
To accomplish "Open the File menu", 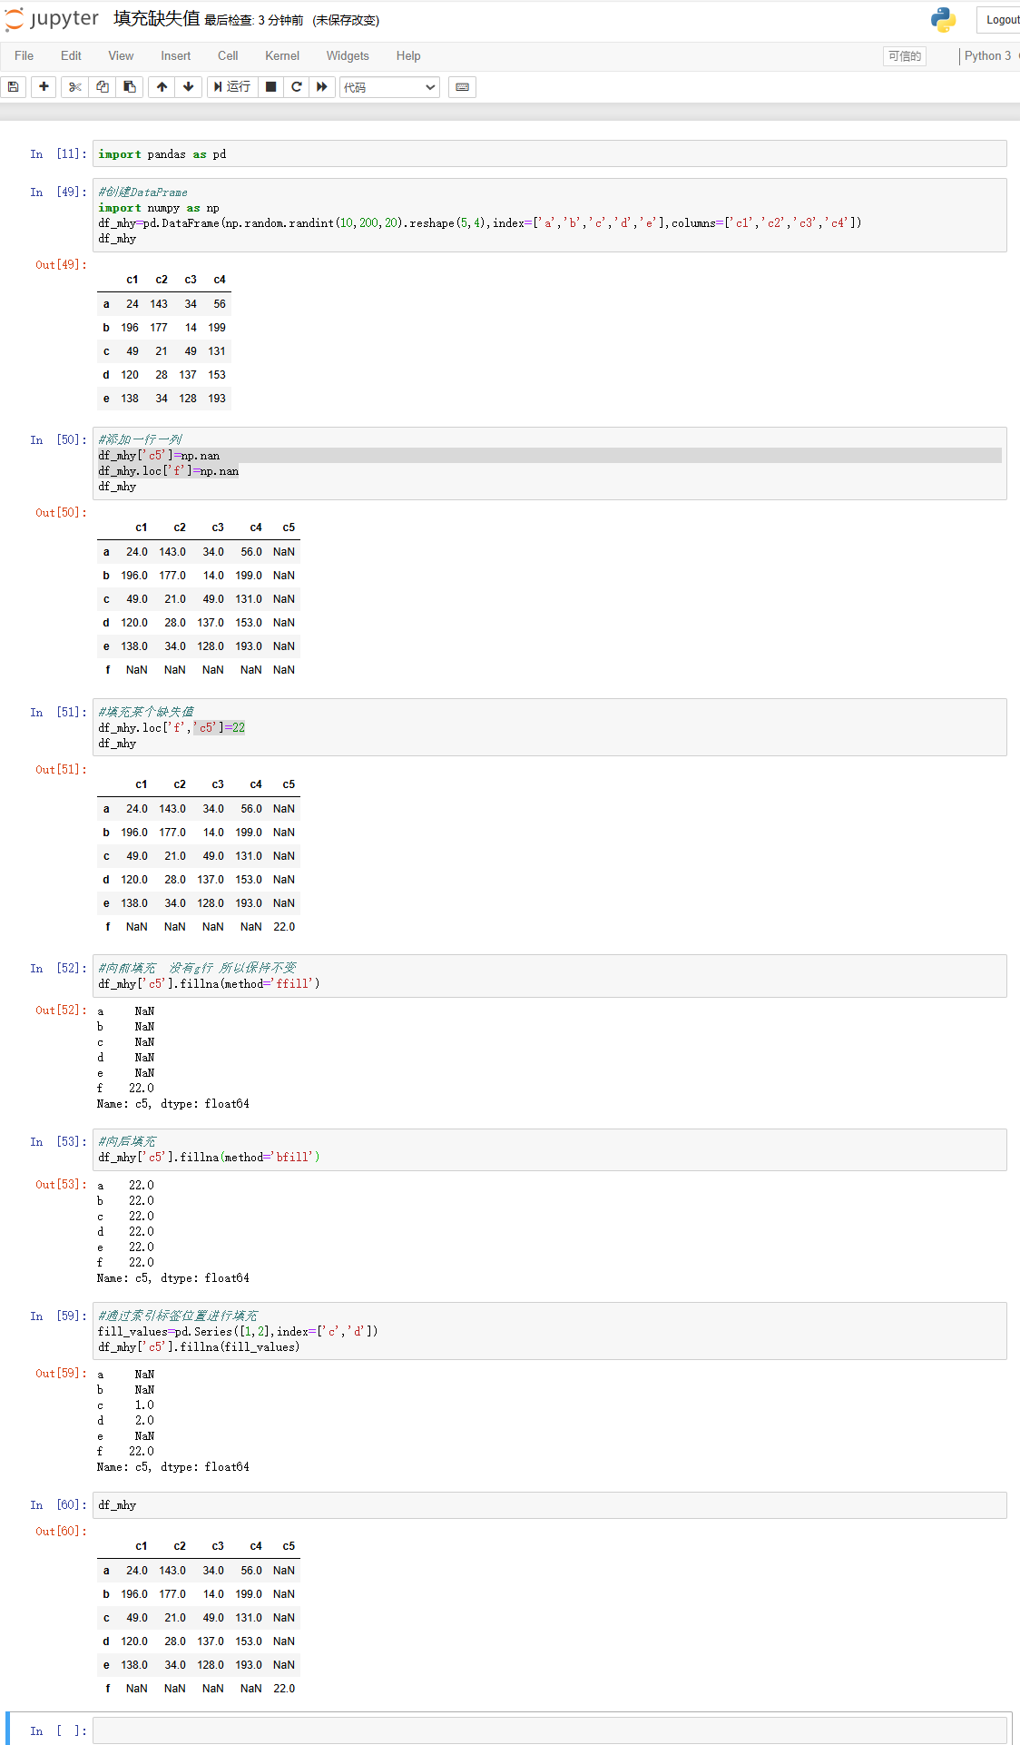I will [25, 56].
